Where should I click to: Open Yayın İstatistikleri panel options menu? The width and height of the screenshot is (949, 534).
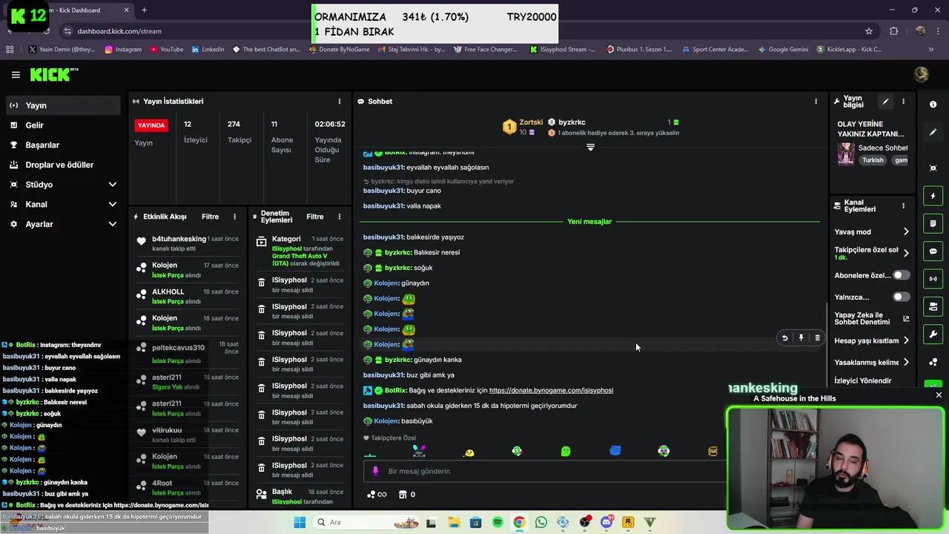340,102
